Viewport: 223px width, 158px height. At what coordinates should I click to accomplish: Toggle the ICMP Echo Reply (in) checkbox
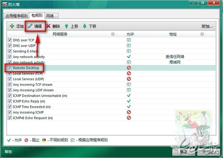(10, 101)
